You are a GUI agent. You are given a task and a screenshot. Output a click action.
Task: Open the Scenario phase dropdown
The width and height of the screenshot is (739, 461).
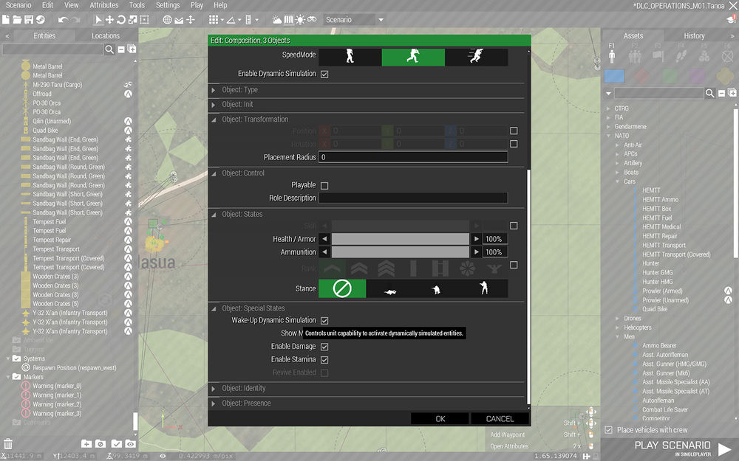(x=353, y=19)
